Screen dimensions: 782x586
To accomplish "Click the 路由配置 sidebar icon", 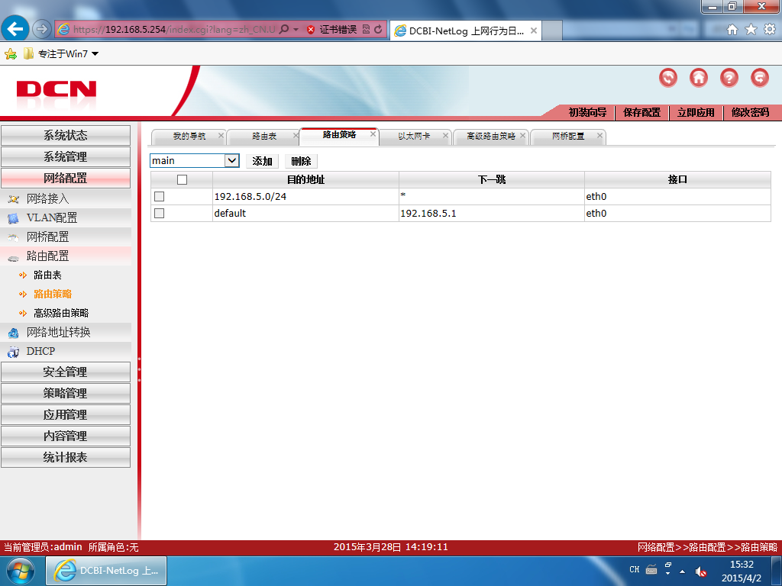I will click(x=14, y=257).
